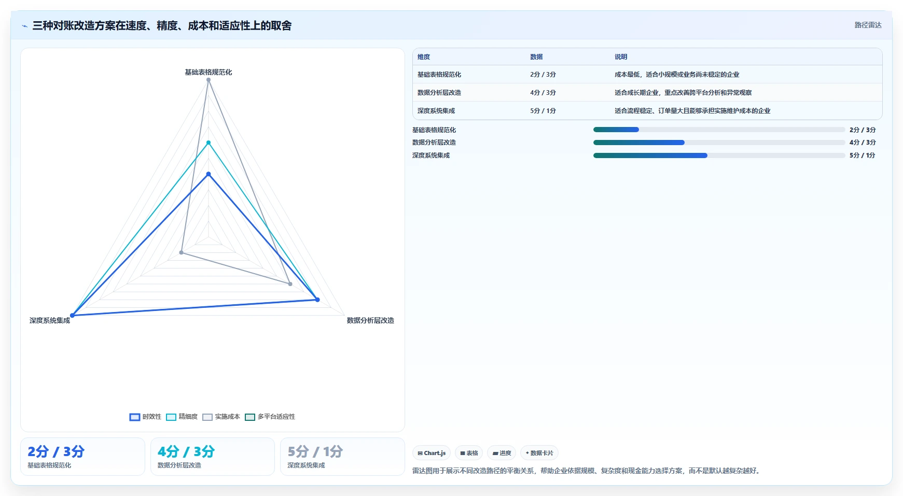Click 数据分析层改造 table row name
903x496 pixels.
pos(439,93)
